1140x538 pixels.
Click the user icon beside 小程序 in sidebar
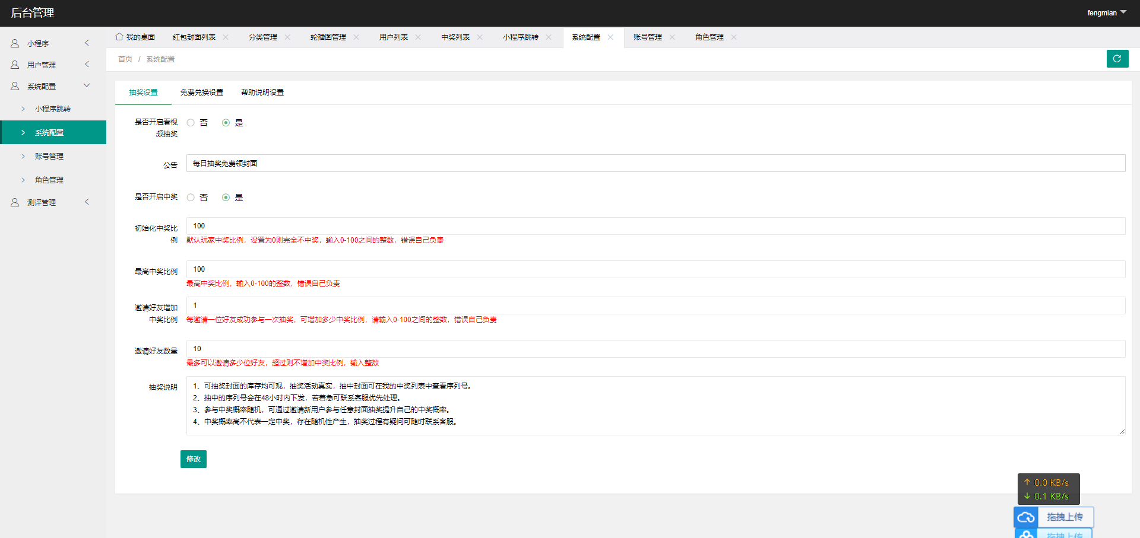click(x=15, y=43)
